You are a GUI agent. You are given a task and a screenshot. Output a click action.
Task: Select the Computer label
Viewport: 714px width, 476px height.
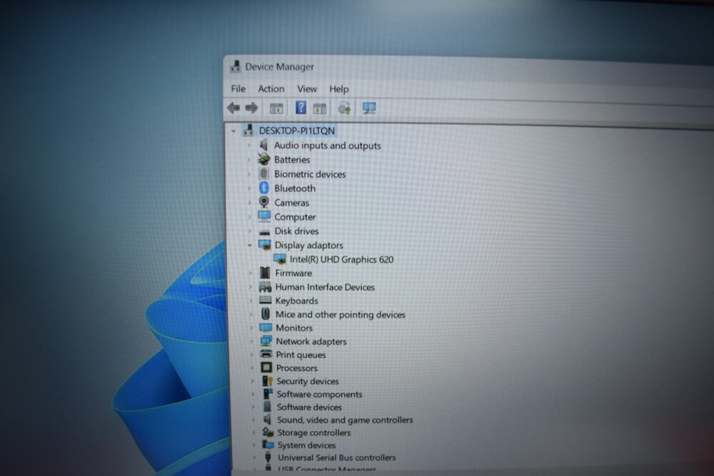pos(295,217)
